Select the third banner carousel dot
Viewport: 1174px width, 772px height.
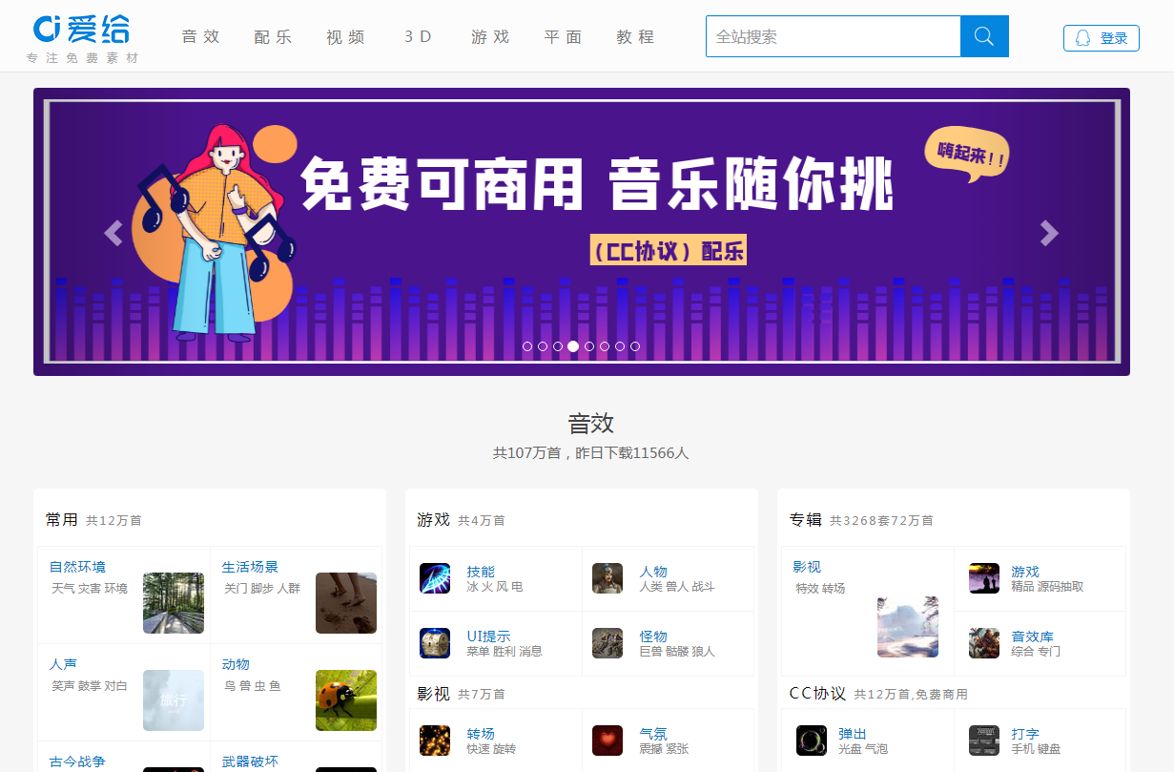click(558, 346)
